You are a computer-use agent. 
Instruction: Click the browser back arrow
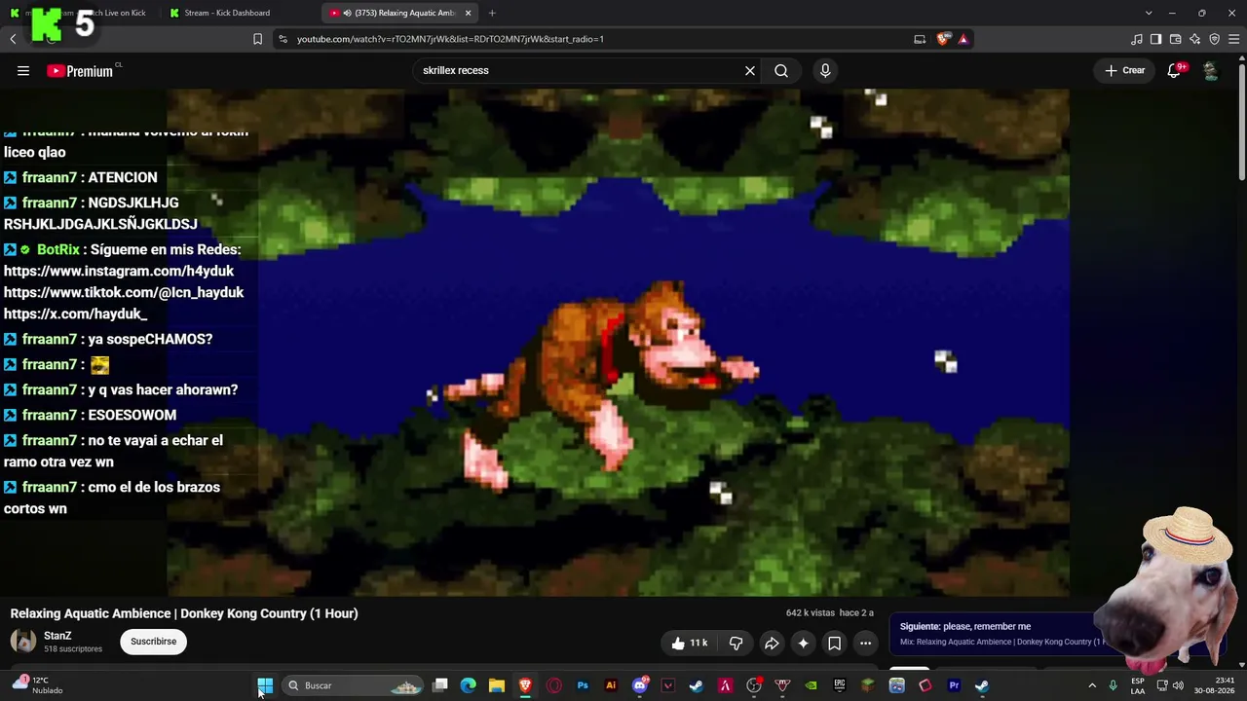(13, 39)
